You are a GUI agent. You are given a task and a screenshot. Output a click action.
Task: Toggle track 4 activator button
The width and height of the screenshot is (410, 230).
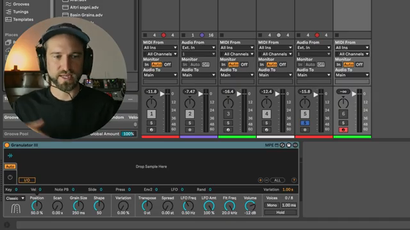pyautogui.click(x=266, y=114)
